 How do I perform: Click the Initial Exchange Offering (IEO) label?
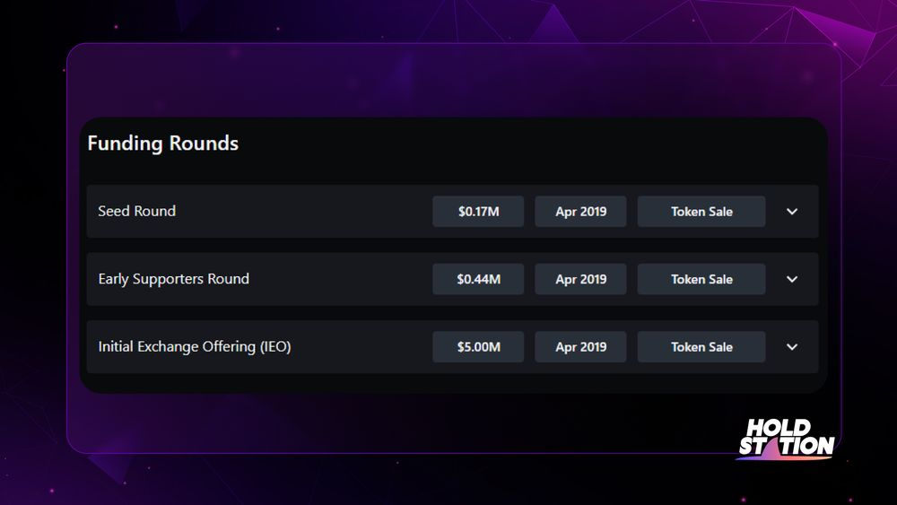coord(195,346)
